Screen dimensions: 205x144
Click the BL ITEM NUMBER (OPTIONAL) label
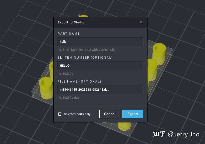85,58
